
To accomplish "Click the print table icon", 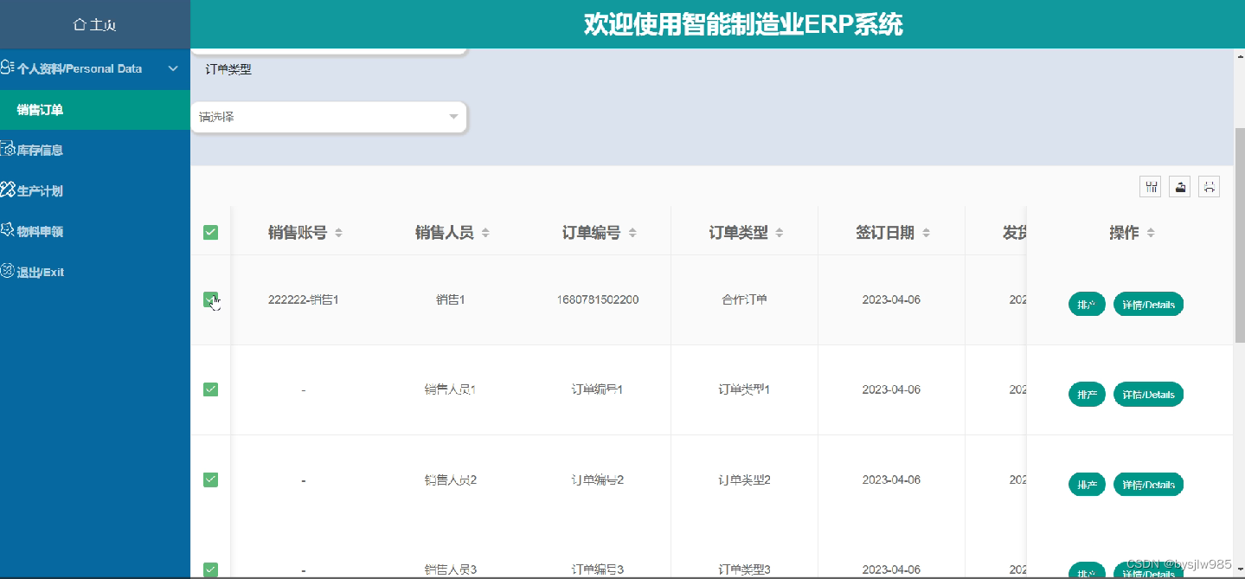I will [1210, 186].
